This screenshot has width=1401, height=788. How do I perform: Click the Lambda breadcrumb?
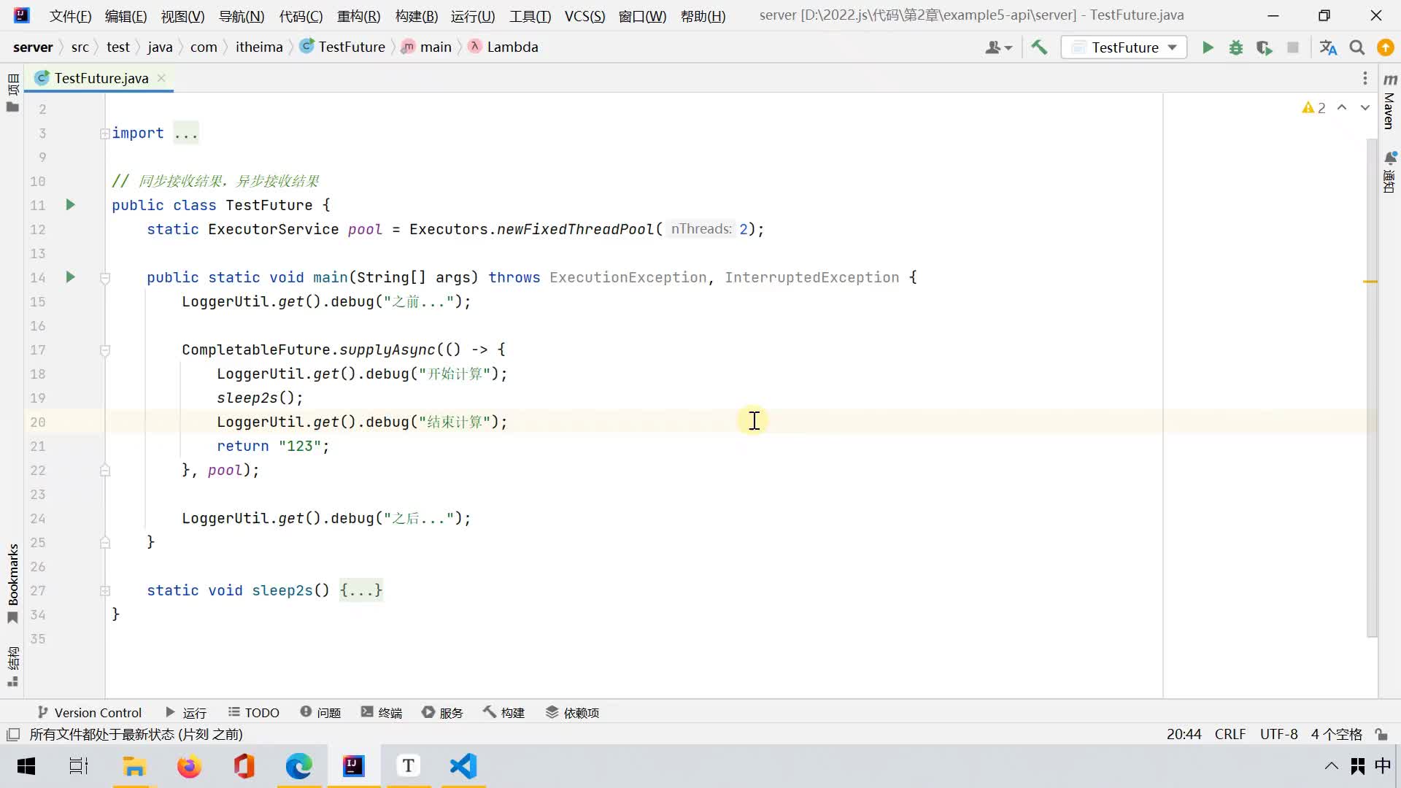503,47
